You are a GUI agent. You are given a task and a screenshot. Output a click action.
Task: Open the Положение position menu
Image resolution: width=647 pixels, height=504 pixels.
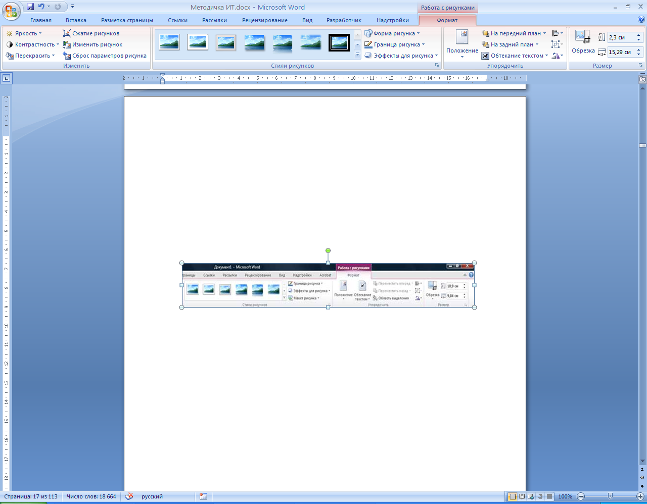point(462,44)
